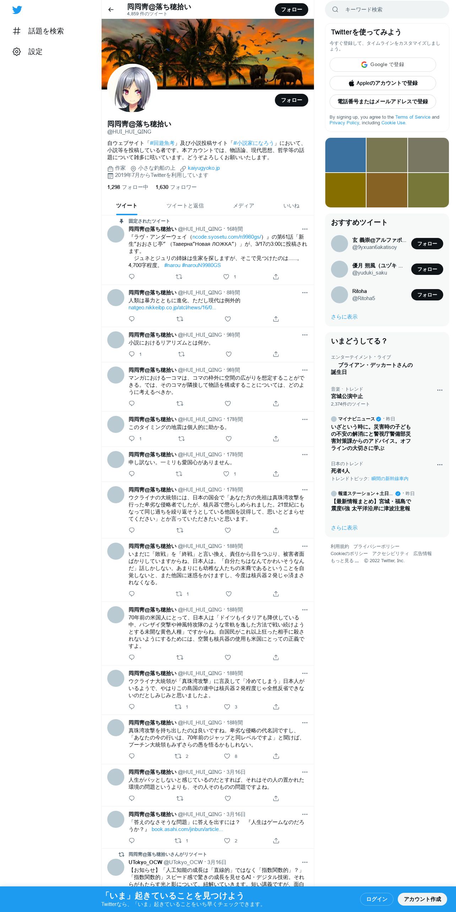Screen dimensions: 456x912
Task: Open the kaiyugyoko.jp website link
Action: click(204, 168)
